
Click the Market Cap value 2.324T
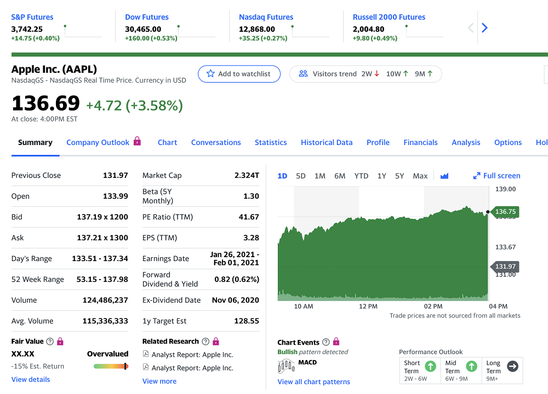(247, 175)
